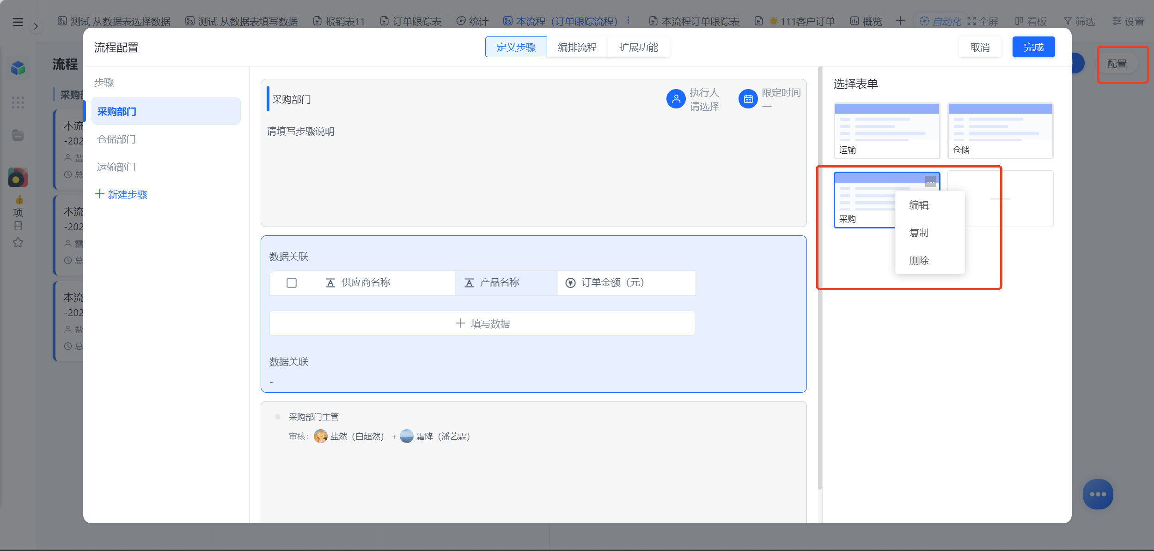This screenshot has height=551, width=1154.
Task: Open the folder icon in sidebar
Action: [18, 135]
